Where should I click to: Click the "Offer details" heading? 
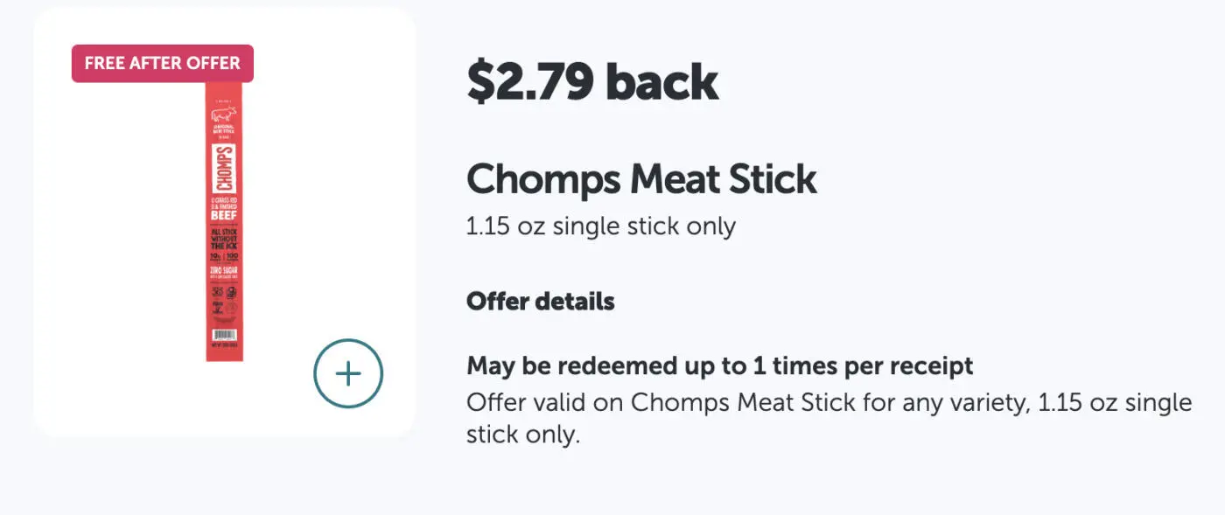pos(540,302)
